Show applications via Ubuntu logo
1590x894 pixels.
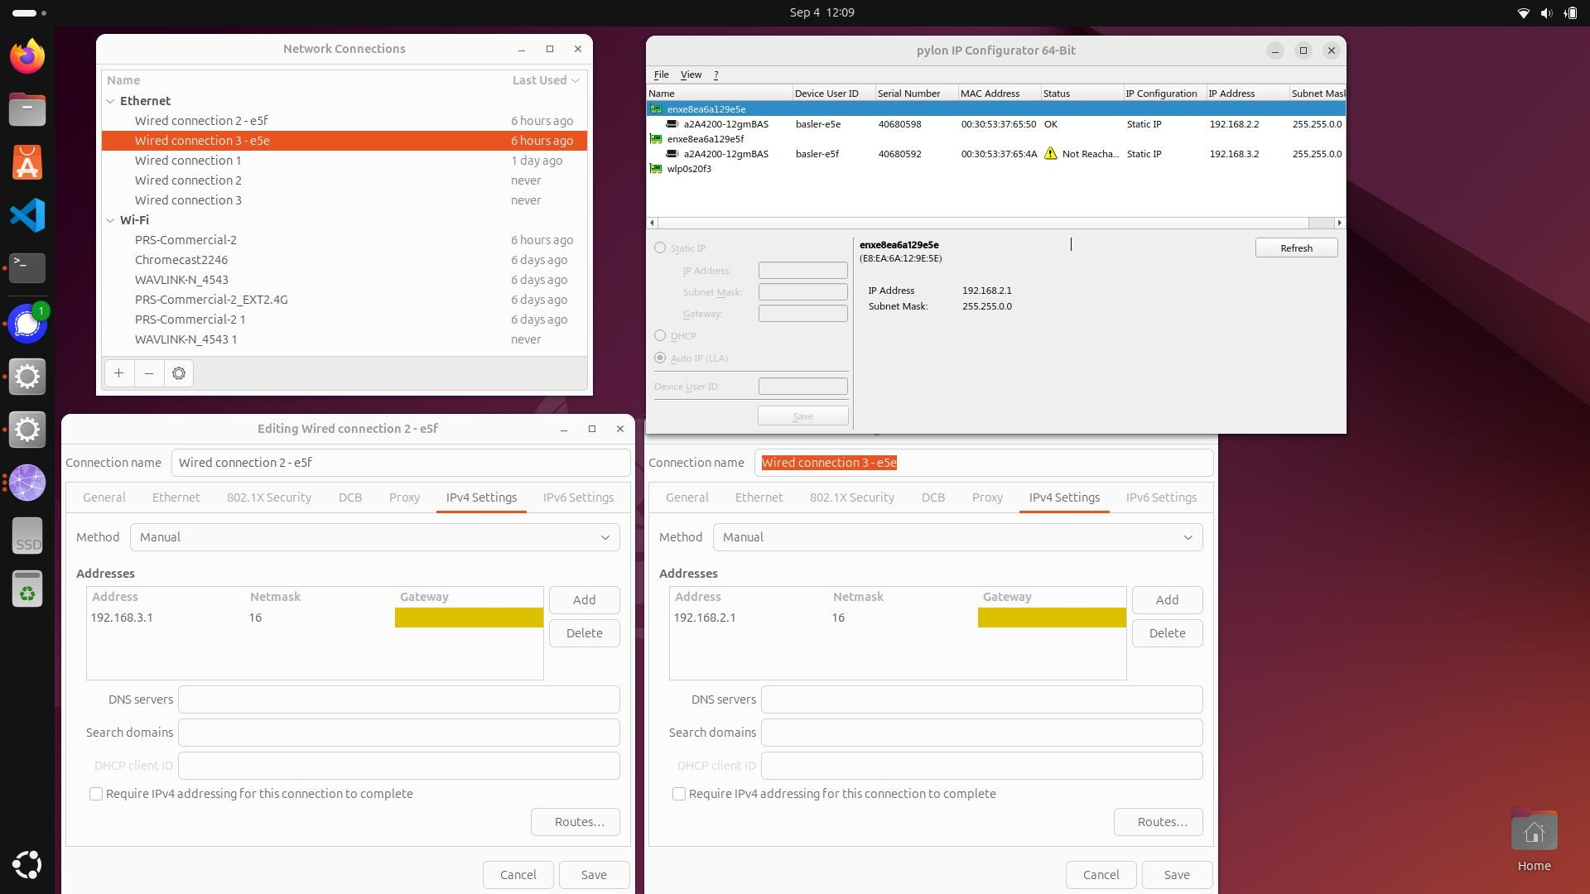click(27, 865)
